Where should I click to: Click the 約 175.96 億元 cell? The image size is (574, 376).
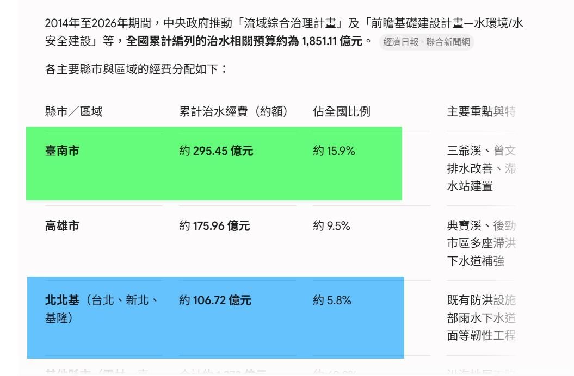[214, 225]
